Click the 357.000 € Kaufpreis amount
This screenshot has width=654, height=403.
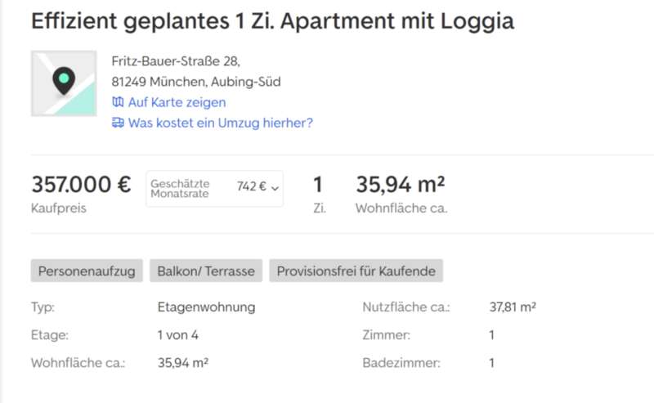(81, 185)
